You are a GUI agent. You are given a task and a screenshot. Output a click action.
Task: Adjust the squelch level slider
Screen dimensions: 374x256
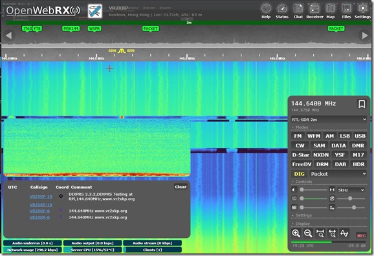point(313,198)
